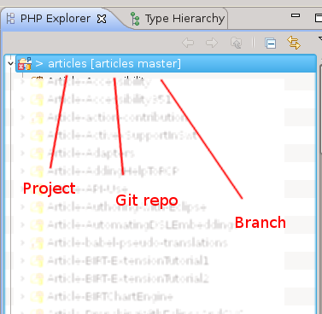Click the Article-BIRT-ExtensionTutorial2 folder icon
322x314 pixels.
pos(37,278)
